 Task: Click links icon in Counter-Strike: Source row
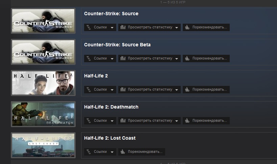tap(89, 27)
